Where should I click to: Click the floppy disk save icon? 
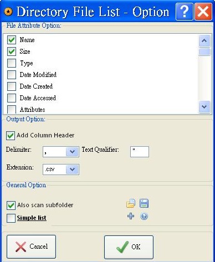coord(144,203)
